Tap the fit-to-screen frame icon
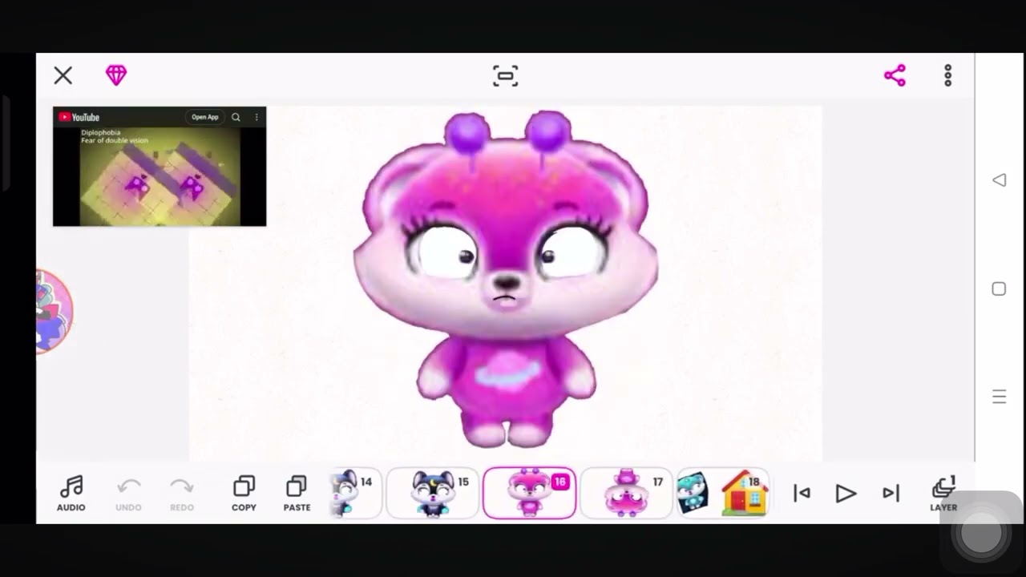 (505, 76)
